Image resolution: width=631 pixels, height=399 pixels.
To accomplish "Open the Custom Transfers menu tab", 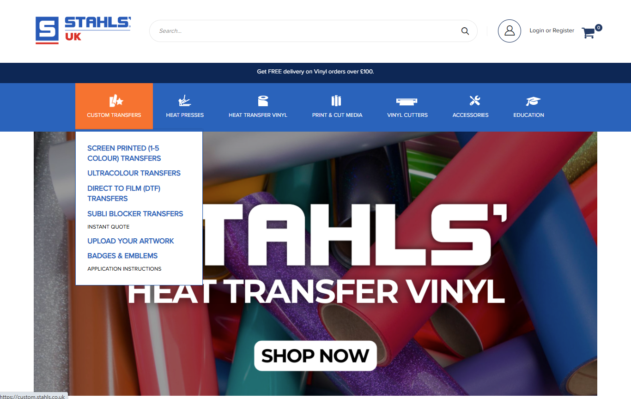I will (114, 106).
